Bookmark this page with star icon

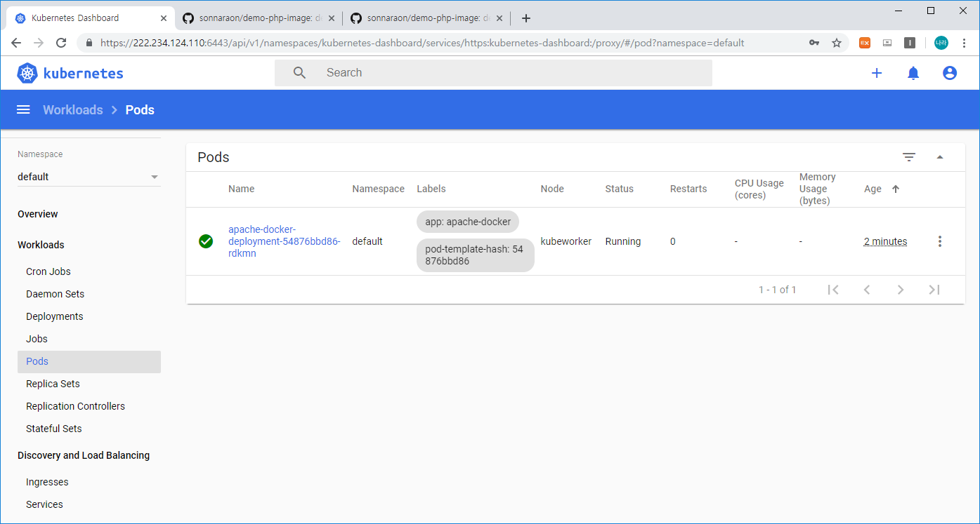(837, 43)
